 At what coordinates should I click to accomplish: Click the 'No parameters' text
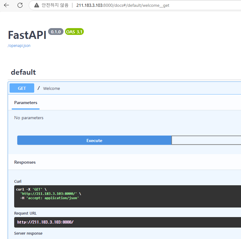pyautogui.click(x=29, y=118)
